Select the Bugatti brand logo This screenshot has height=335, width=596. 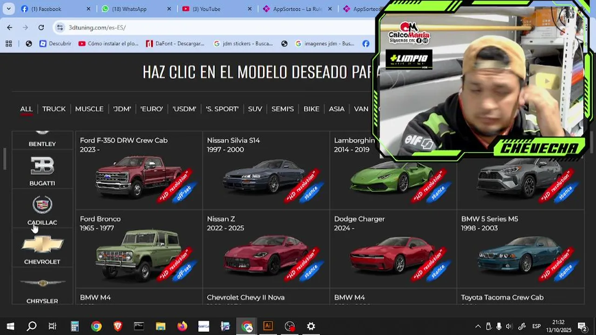[42, 166]
